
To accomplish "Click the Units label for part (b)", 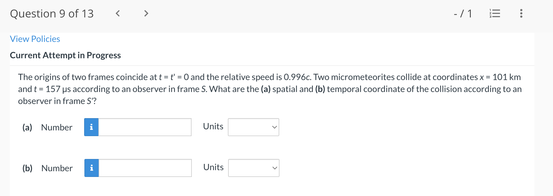I will pyautogui.click(x=213, y=167).
